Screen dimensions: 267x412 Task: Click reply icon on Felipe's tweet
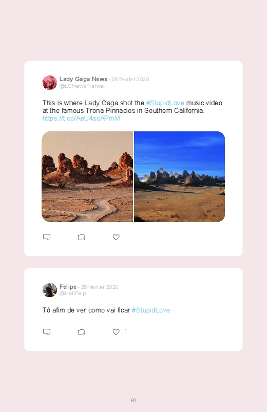tap(47, 332)
